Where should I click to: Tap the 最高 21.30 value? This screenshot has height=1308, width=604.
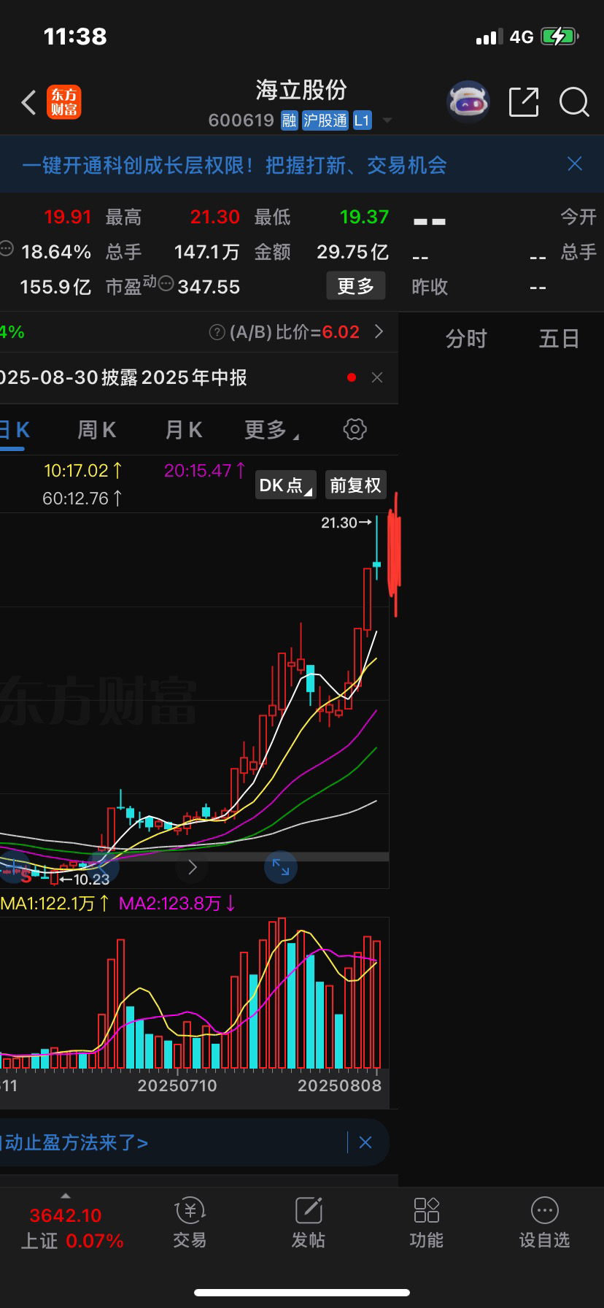215,217
